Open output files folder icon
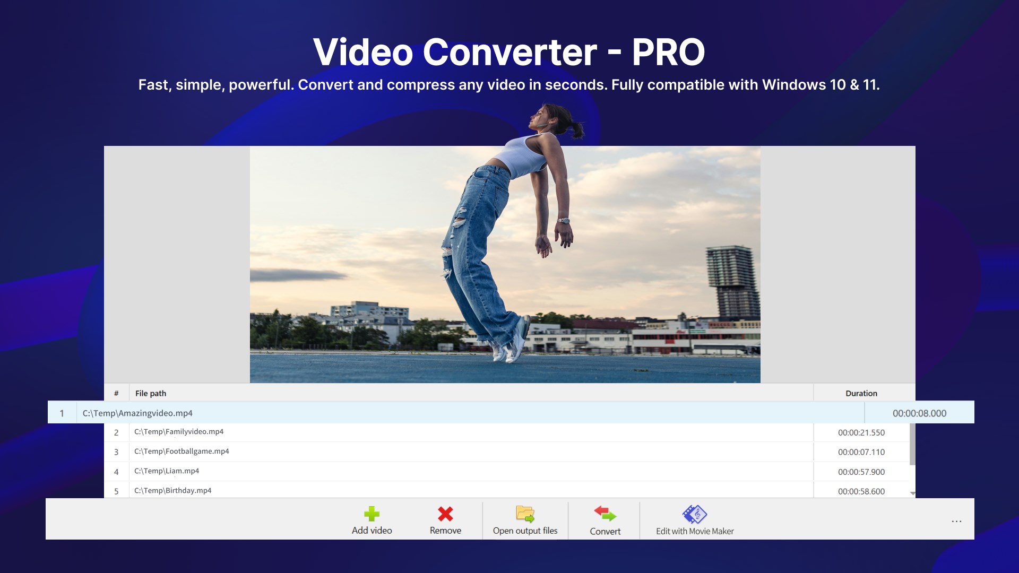This screenshot has height=573, width=1019. pyautogui.click(x=525, y=514)
